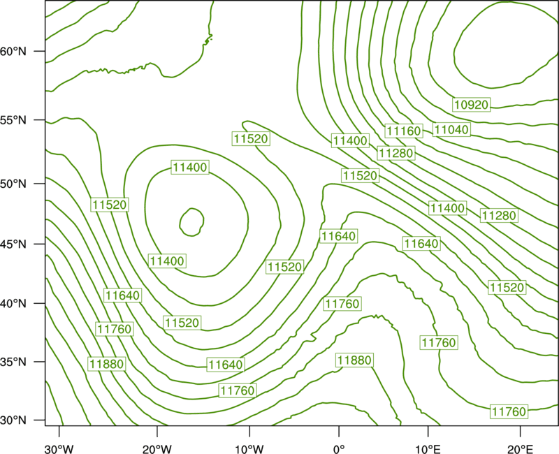
Task: Select the 11160 contour label
Action: tap(404, 131)
